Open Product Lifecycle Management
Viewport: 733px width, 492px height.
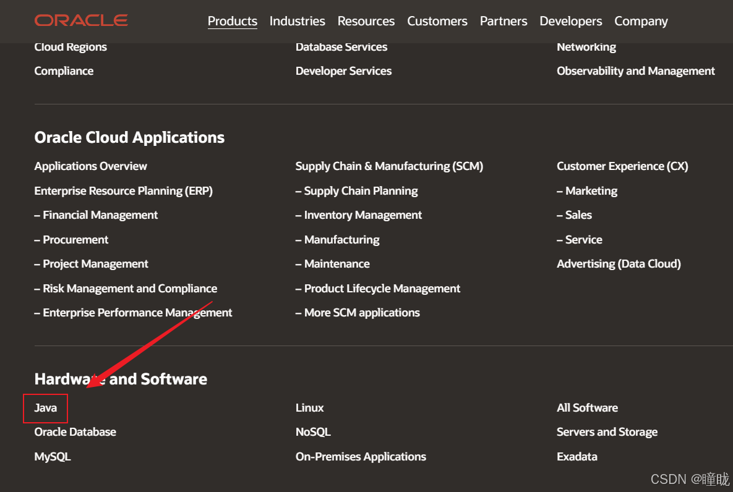[x=378, y=288]
